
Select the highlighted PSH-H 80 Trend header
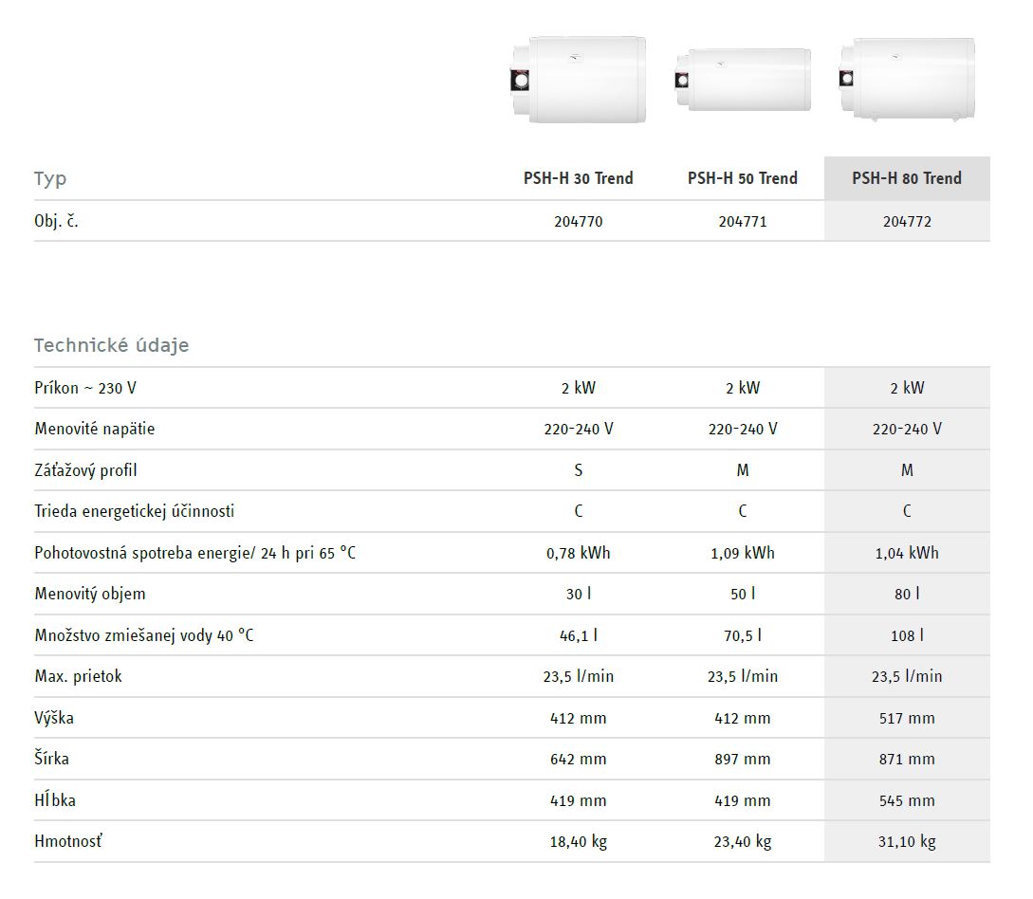[x=907, y=178]
